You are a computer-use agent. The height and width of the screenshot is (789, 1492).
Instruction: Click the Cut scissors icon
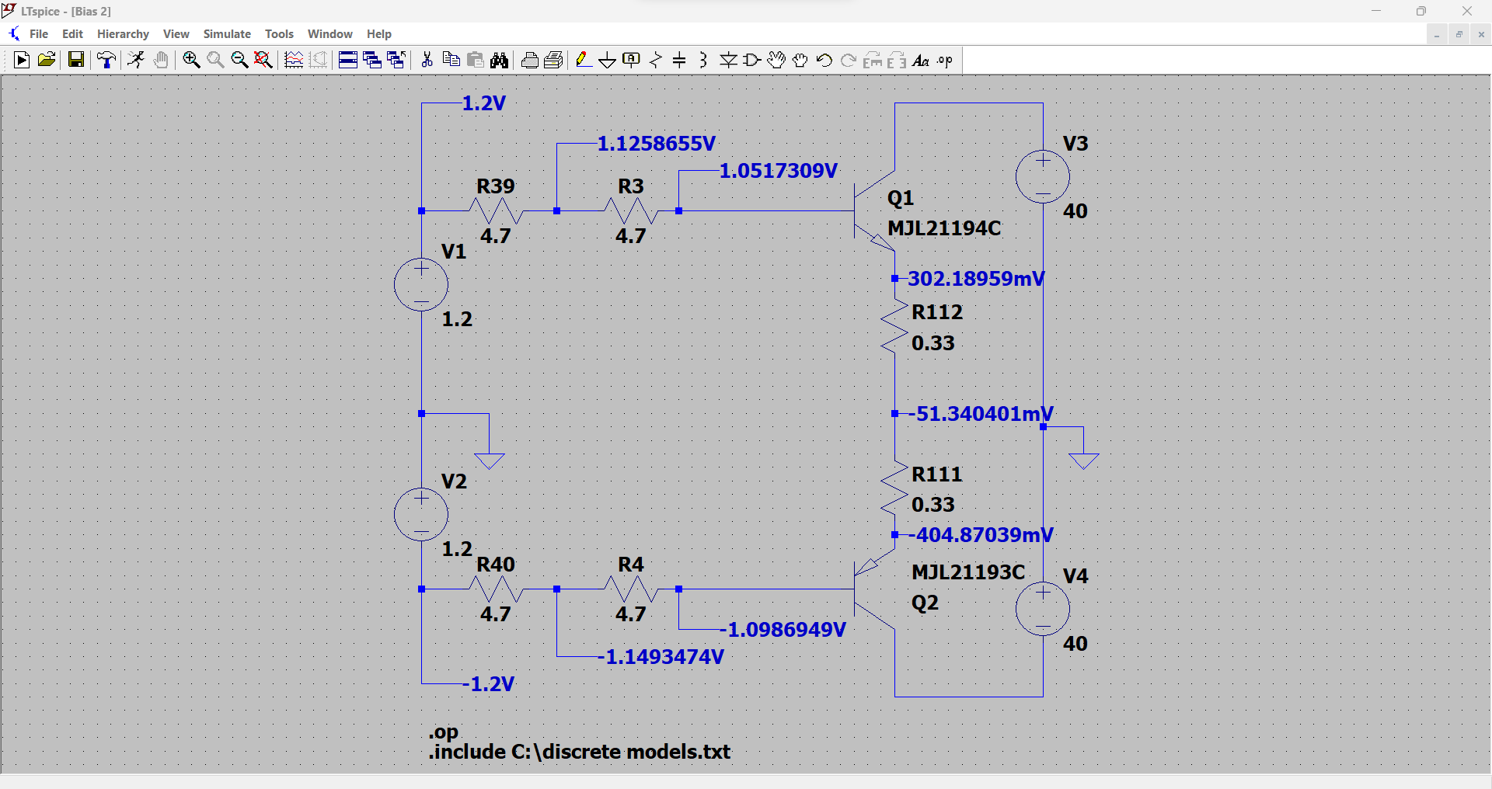tap(427, 60)
